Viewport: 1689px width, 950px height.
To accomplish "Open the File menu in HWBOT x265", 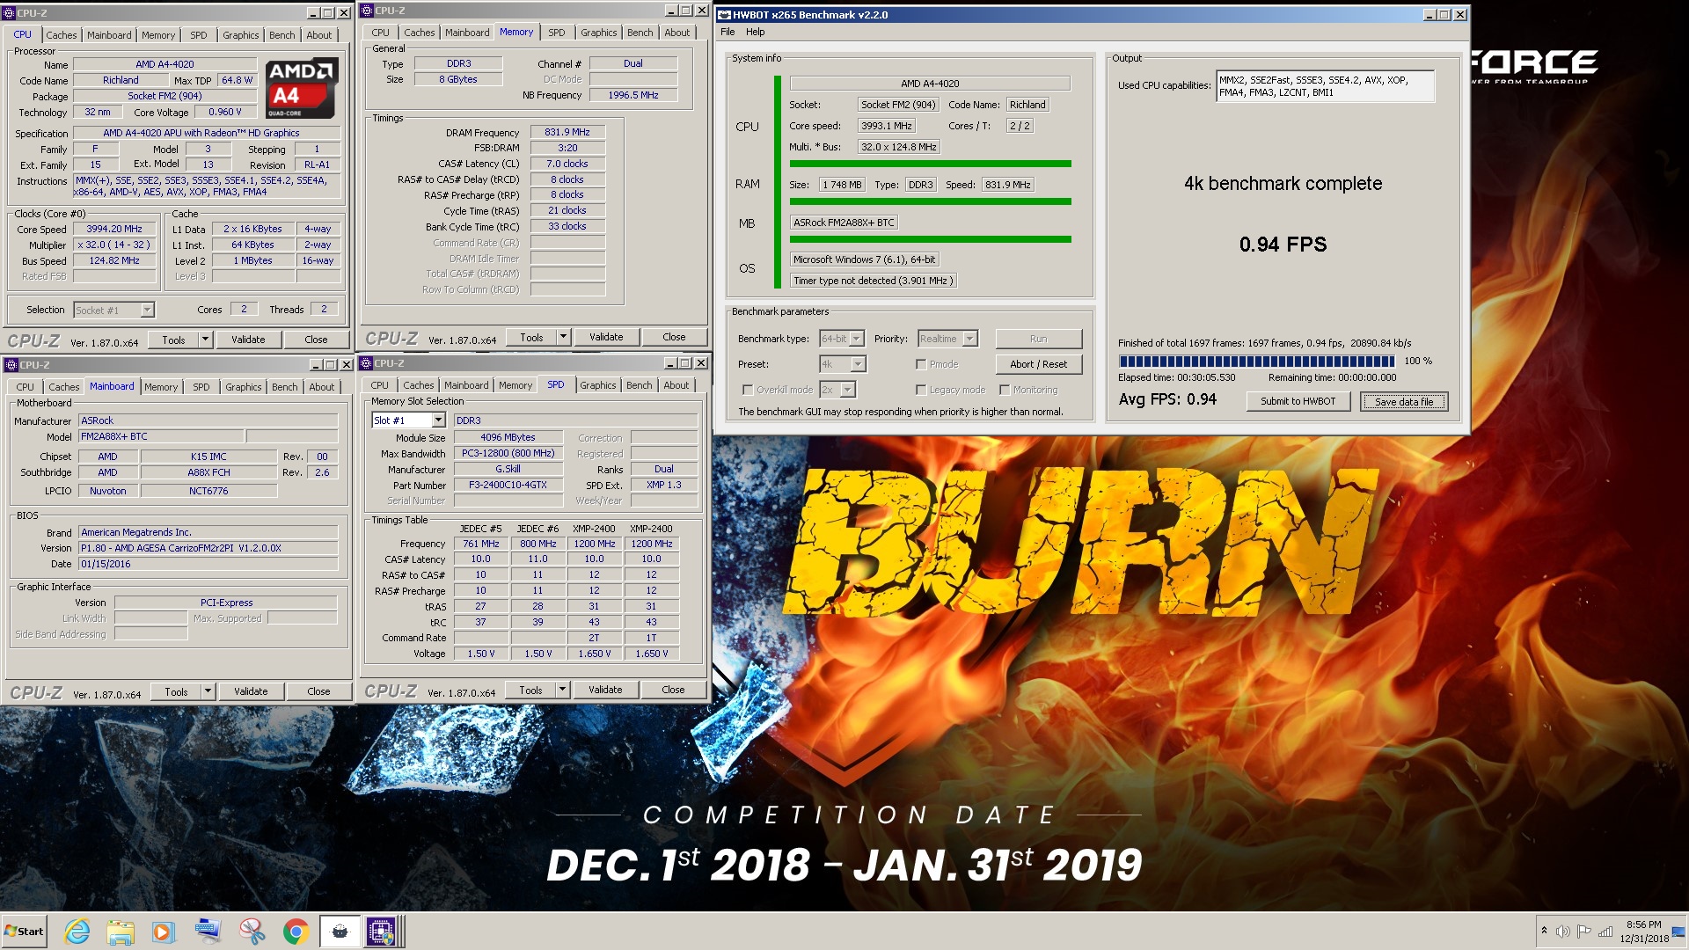I will tap(728, 32).
